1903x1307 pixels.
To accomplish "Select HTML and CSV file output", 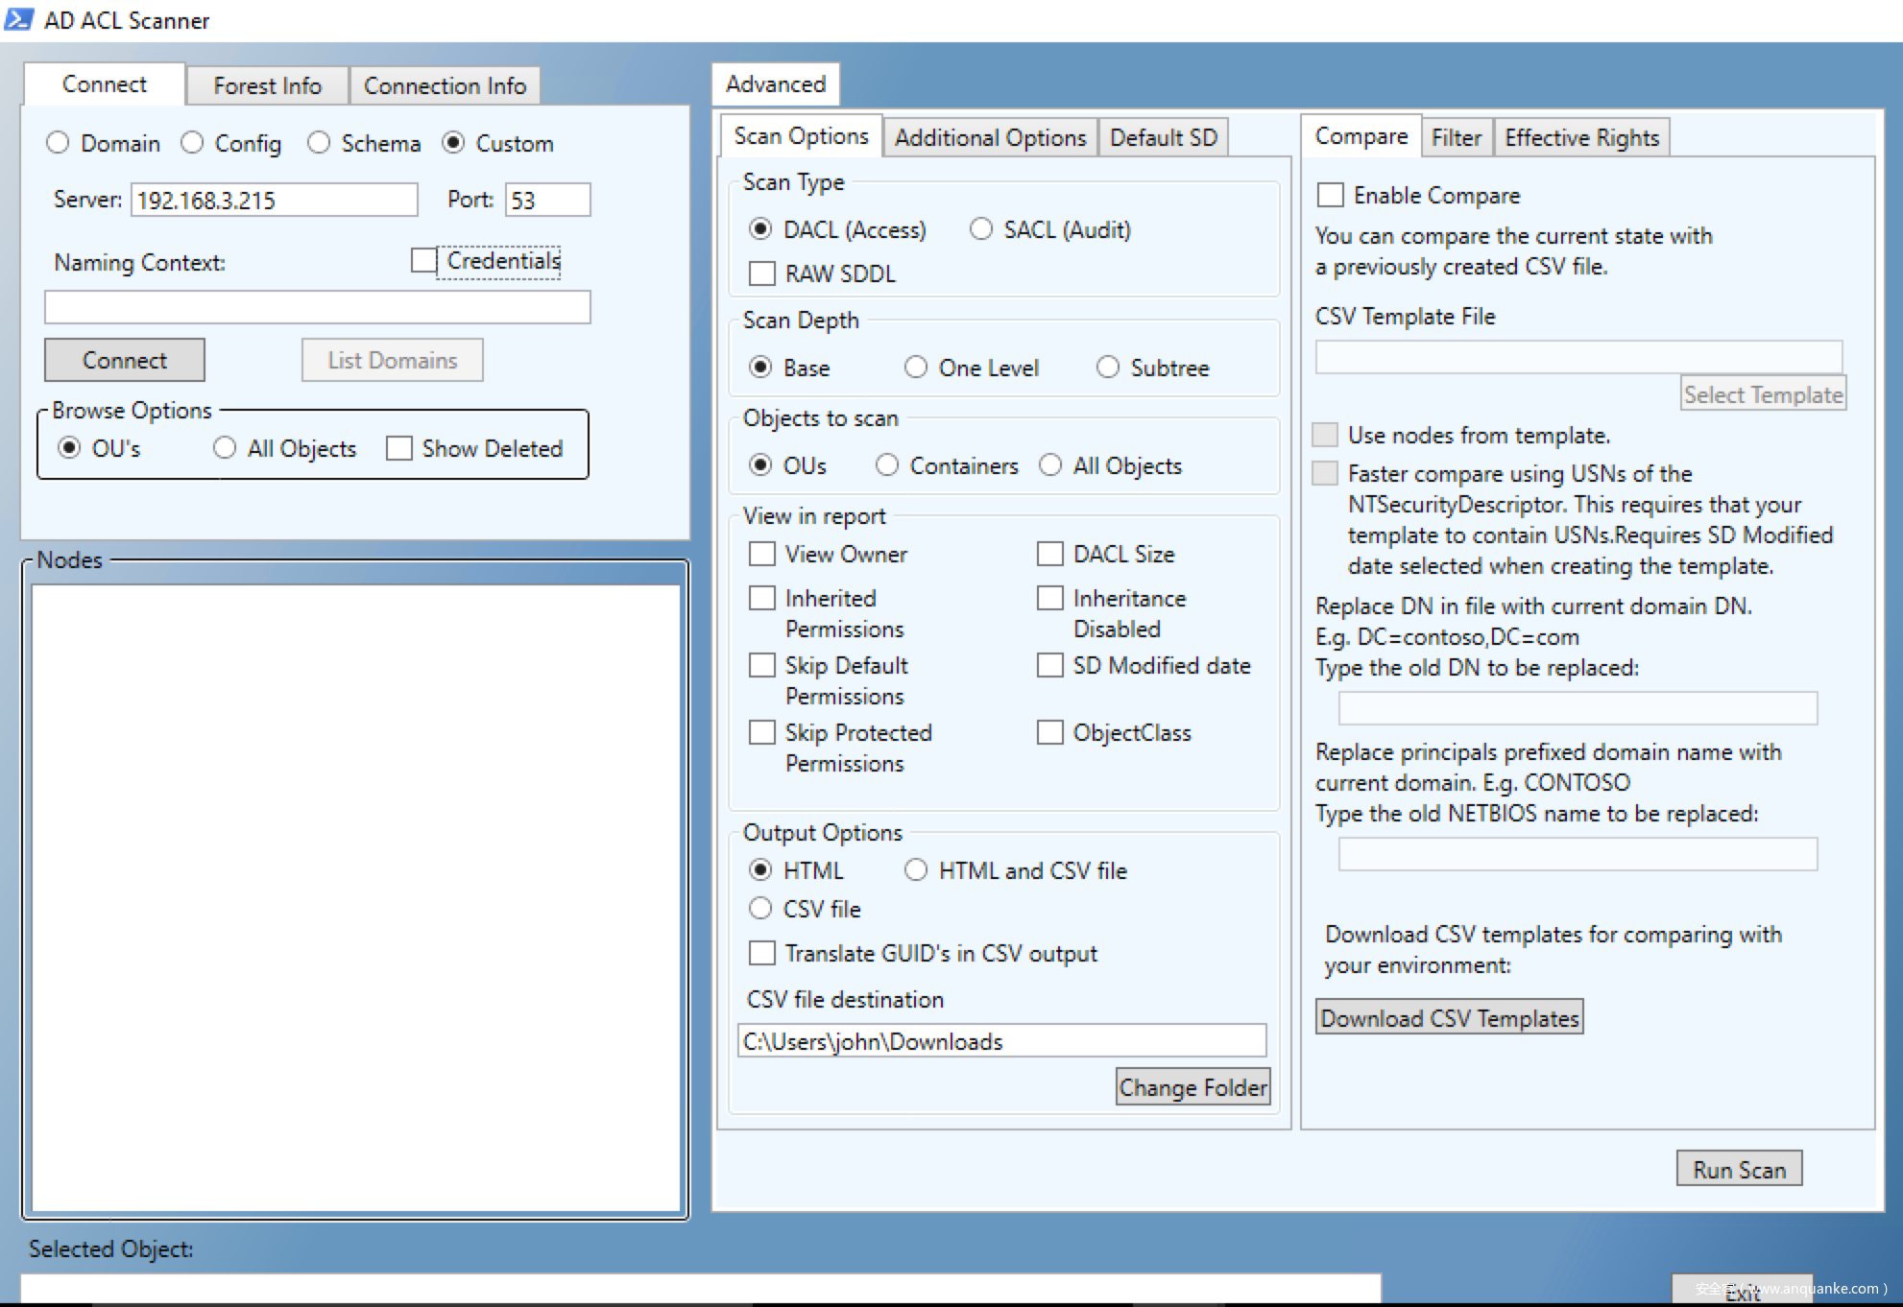I will click(x=916, y=870).
